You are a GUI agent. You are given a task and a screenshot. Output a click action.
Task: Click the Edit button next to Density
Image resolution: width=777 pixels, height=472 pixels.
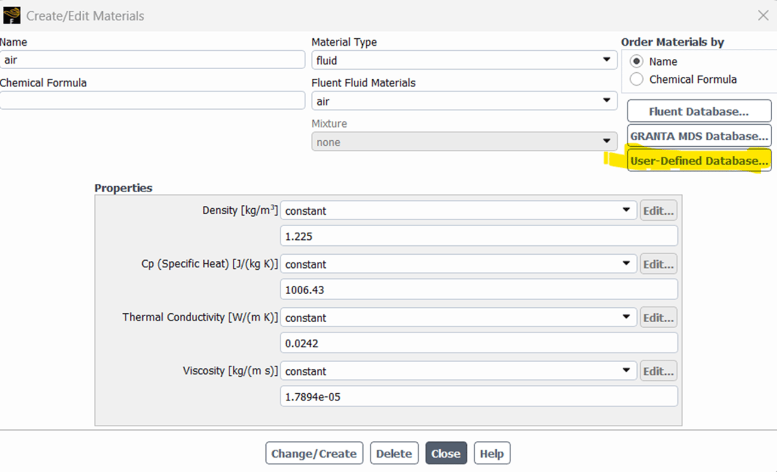coord(658,210)
